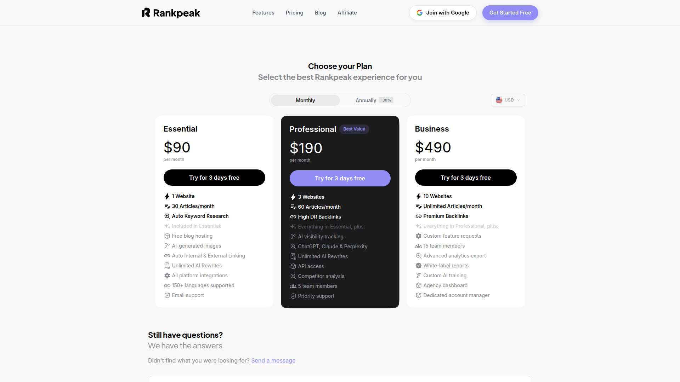Click the Google icon in Join with Google
Viewport: 680px width, 382px height.
[419, 12]
